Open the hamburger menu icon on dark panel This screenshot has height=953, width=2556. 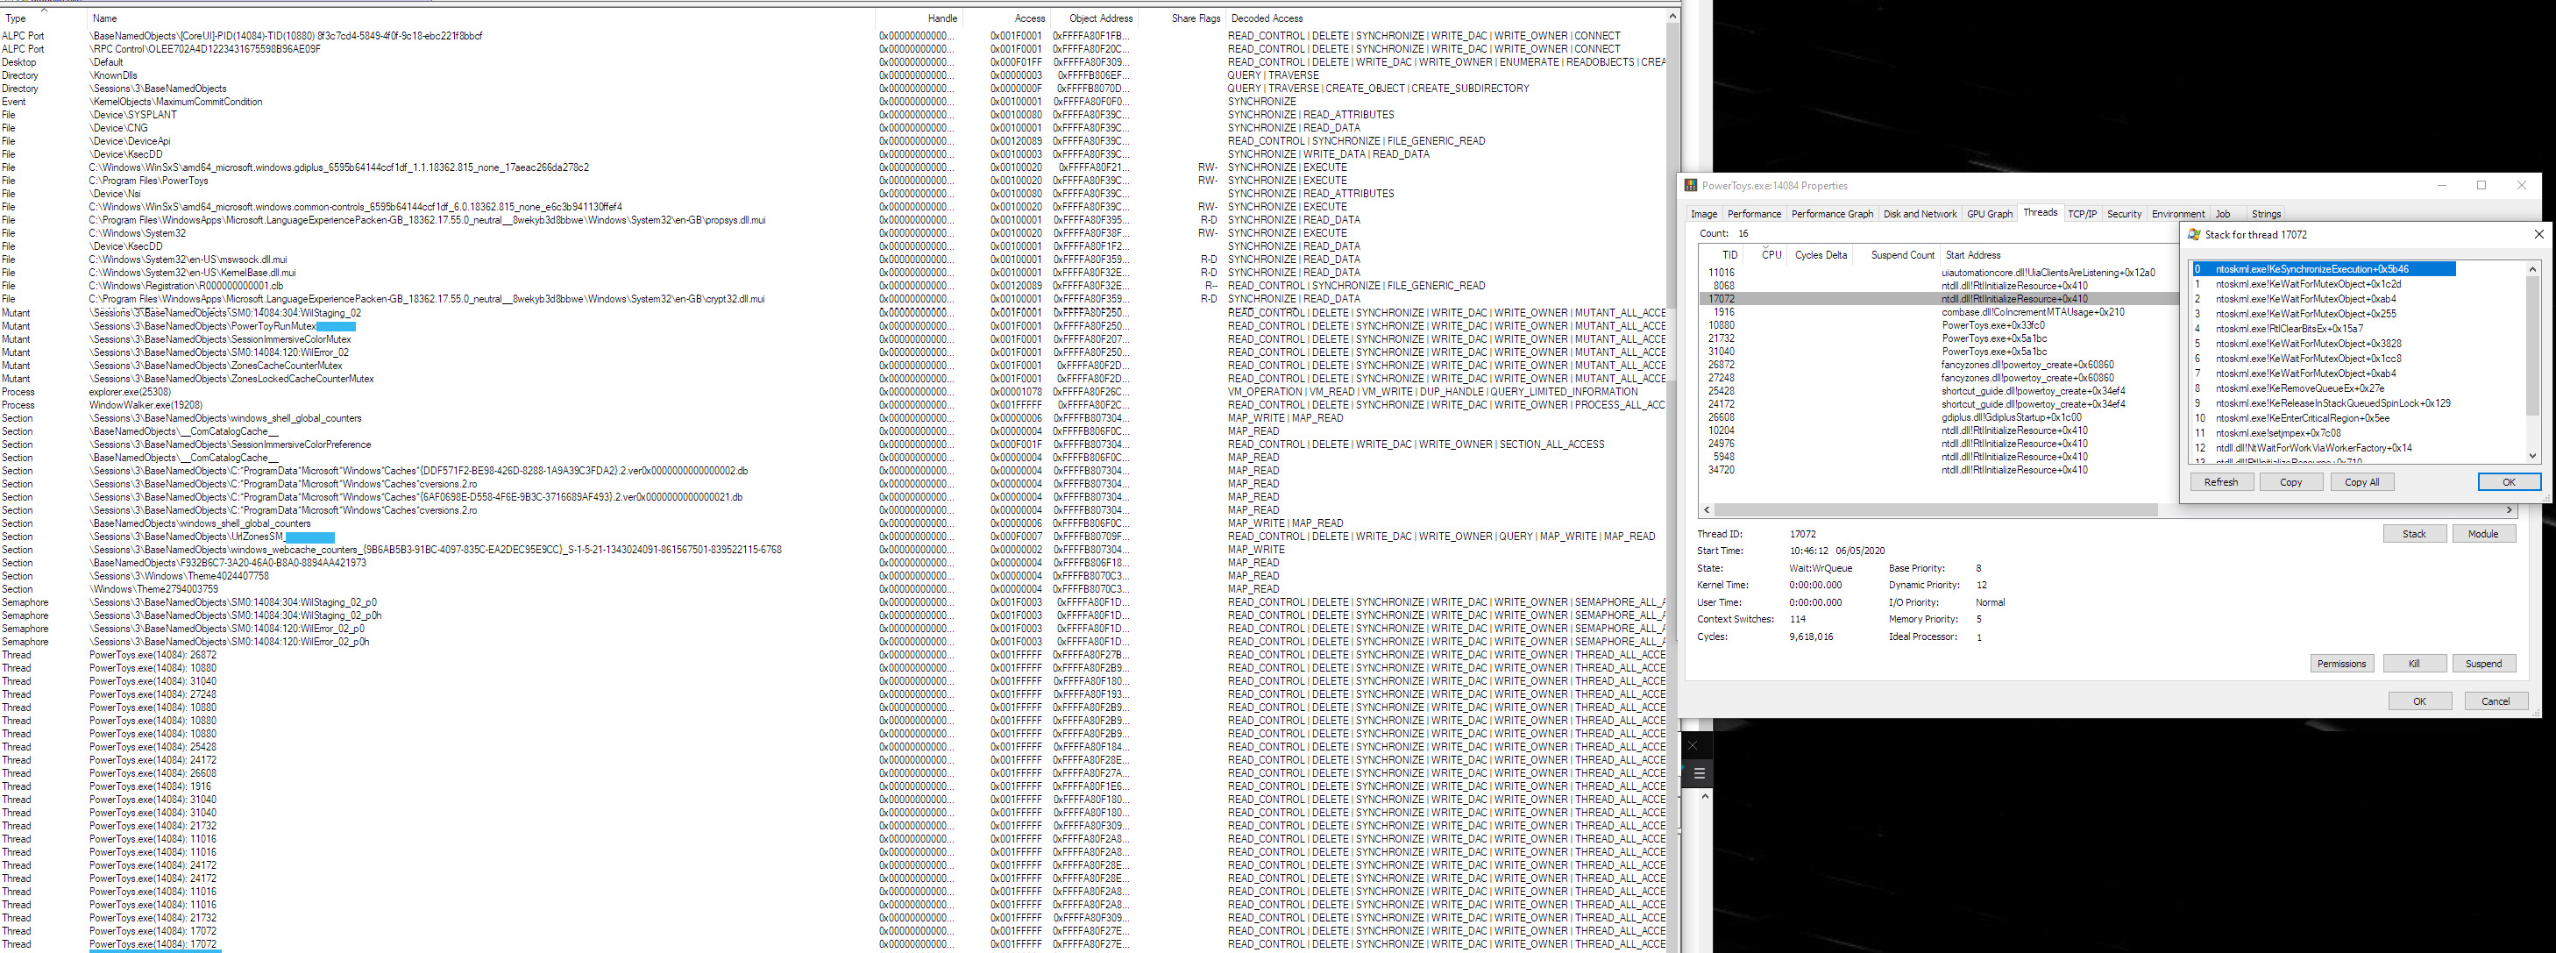click(1699, 773)
